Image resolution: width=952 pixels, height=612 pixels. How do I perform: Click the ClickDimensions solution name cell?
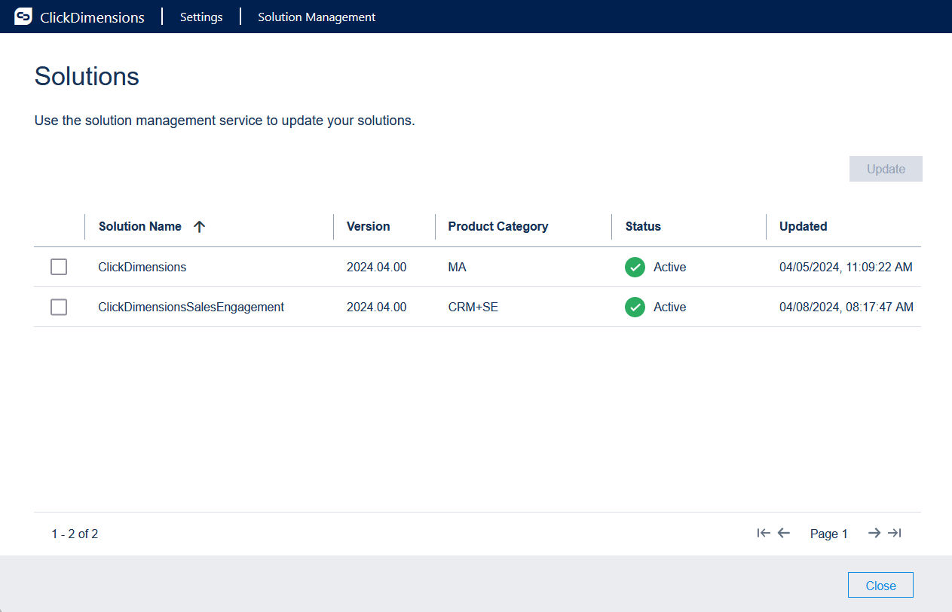142,267
